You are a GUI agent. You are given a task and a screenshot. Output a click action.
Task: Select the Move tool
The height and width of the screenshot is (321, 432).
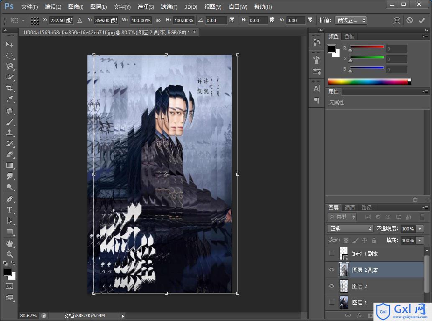tap(9, 44)
